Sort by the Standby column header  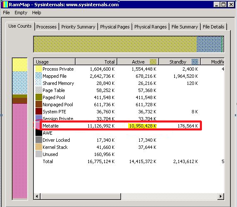pyautogui.click(x=179, y=62)
